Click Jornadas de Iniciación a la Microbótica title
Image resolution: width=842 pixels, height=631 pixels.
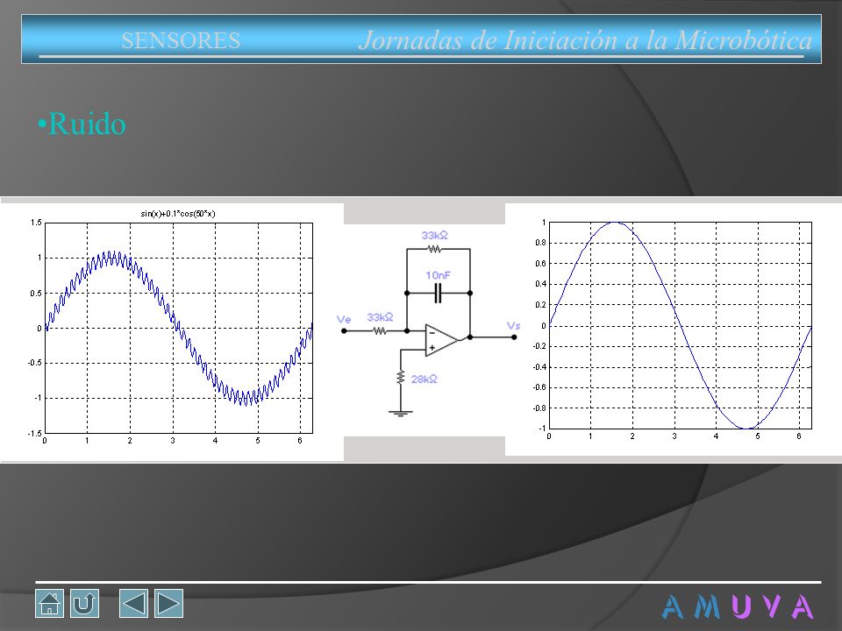(585, 41)
